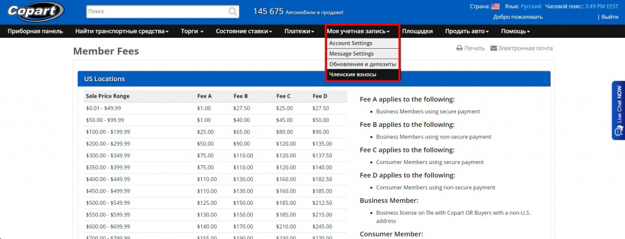Click the $212.50 Fee D value
The width and height of the screenshot is (625, 239).
click(x=322, y=203)
